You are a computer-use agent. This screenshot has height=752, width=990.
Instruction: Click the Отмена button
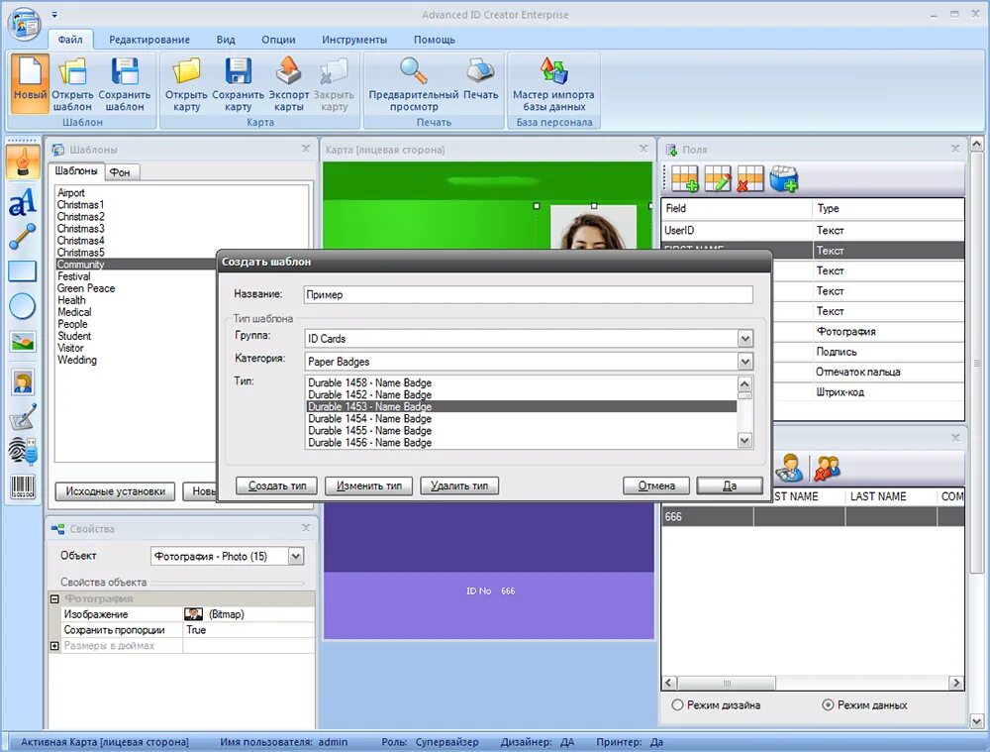tap(656, 485)
